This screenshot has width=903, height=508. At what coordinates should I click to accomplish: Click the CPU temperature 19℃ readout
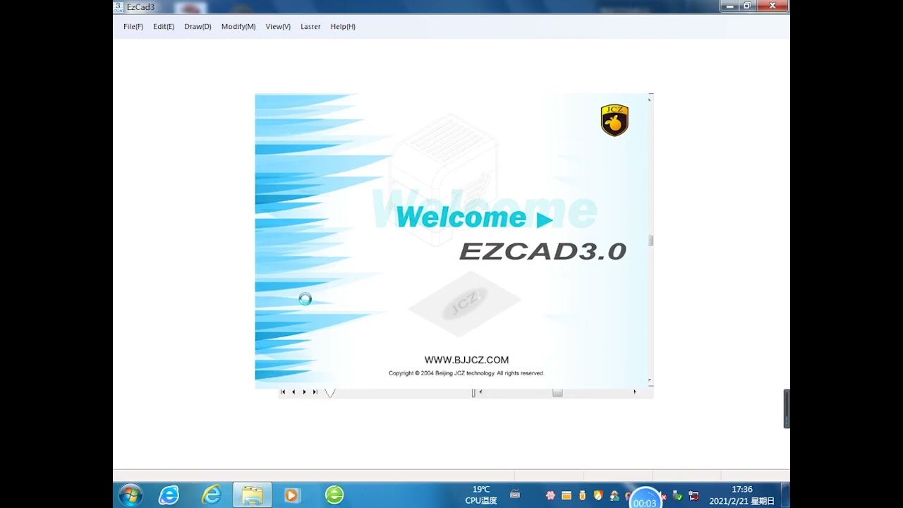click(481, 495)
